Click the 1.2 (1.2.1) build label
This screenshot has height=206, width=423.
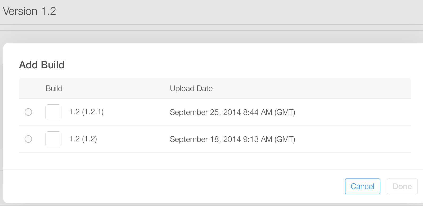point(86,112)
